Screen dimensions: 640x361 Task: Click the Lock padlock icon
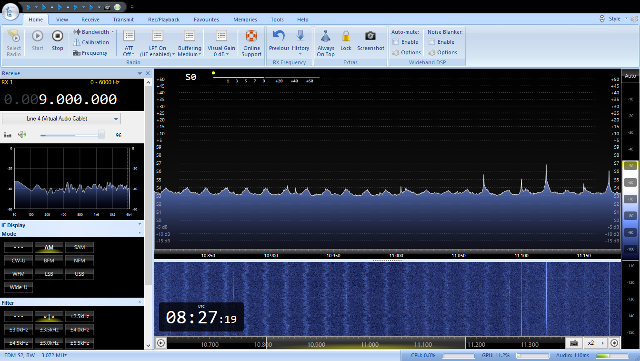coord(346,37)
